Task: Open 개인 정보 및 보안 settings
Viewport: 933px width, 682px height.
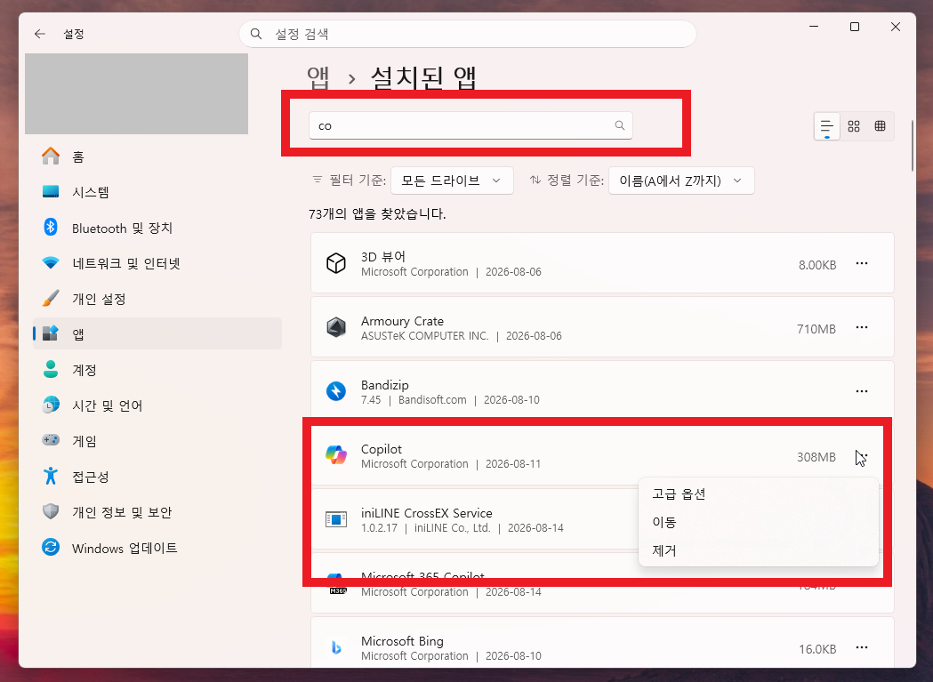Action: coord(157,512)
